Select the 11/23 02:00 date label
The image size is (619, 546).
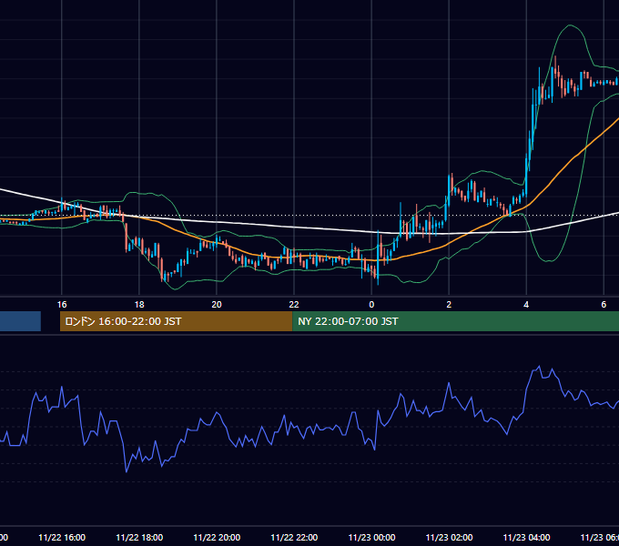click(x=449, y=537)
